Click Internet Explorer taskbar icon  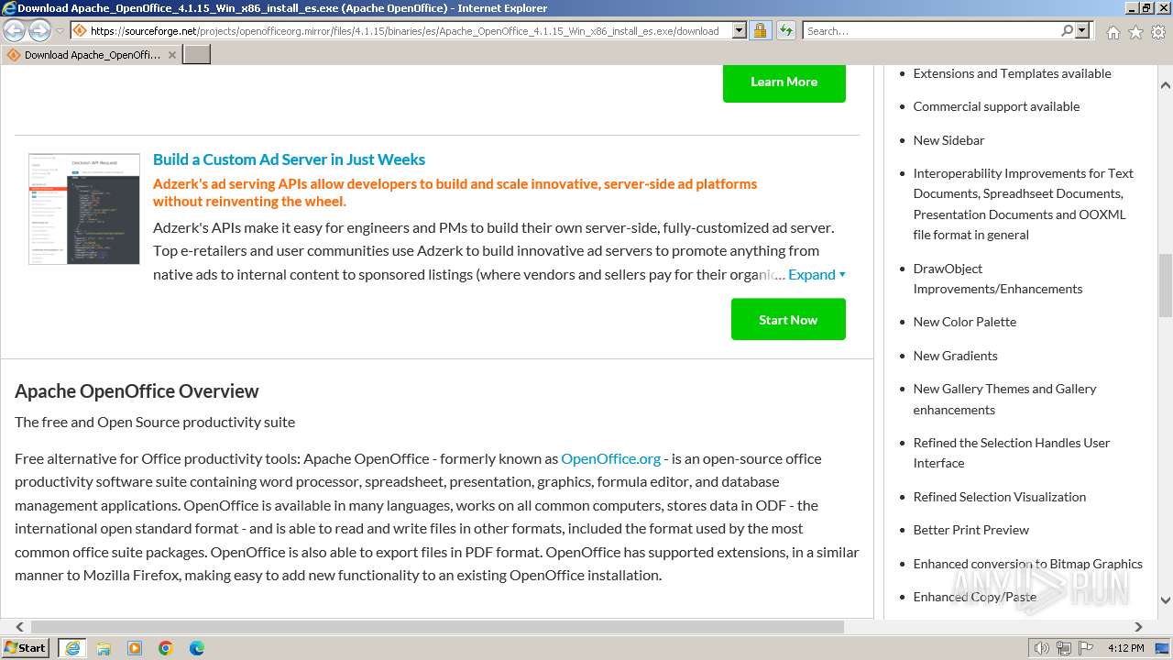point(71,648)
